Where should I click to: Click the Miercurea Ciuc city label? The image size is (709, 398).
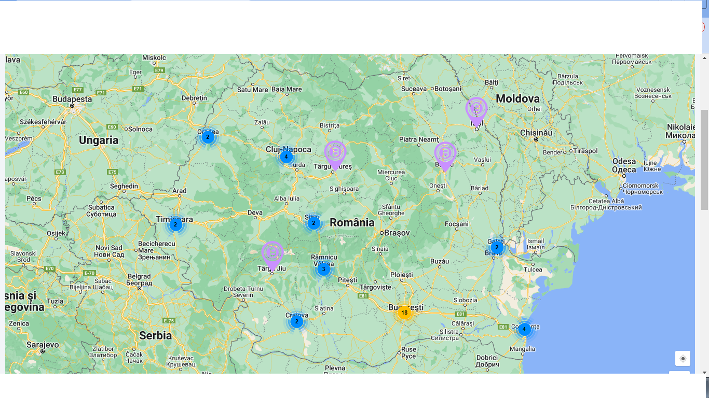[x=391, y=175]
